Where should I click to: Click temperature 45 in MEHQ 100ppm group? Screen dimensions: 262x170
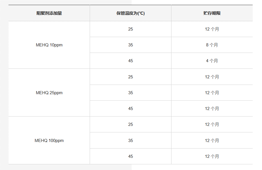pos(130,156)
